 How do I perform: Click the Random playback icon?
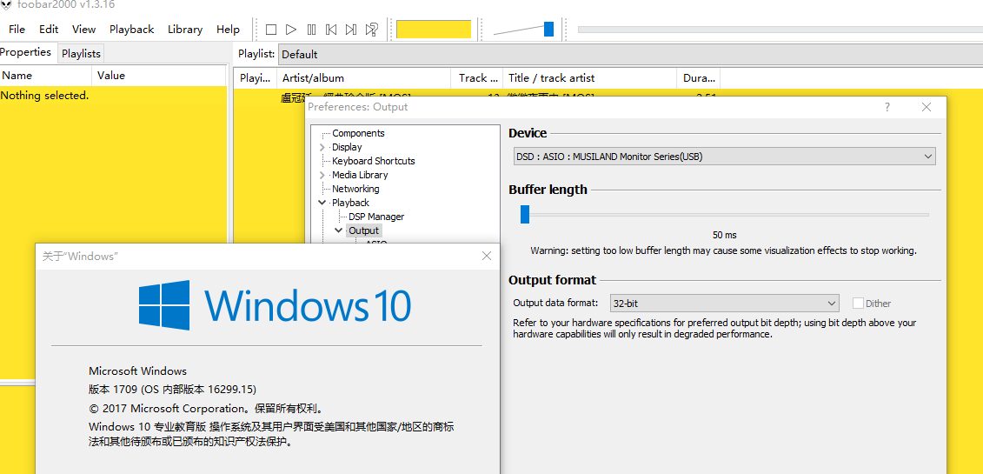pos(372,30)
